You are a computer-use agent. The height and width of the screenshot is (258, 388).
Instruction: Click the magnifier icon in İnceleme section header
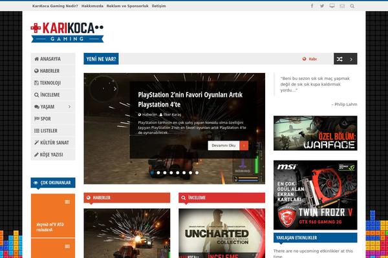pyautogui.click(x=184, y=198)
